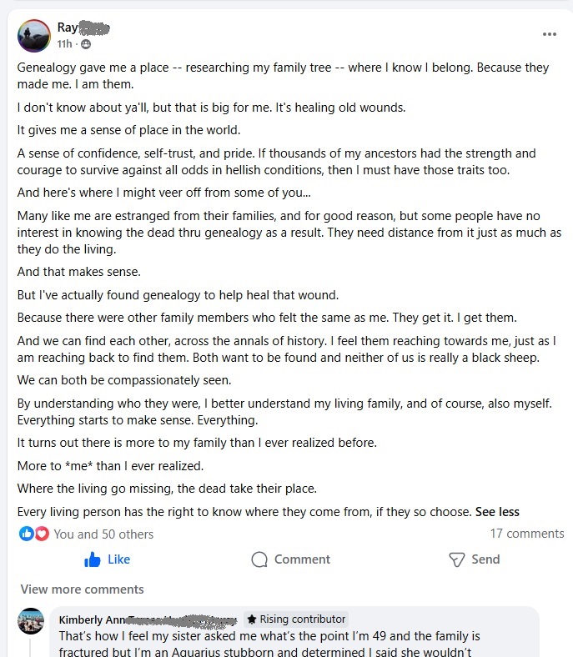This screenshot has height=657, width=573.
Task: Open Ray's profile name link
Action: click(x=83, y=28)
